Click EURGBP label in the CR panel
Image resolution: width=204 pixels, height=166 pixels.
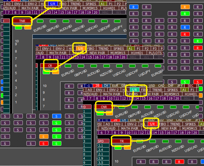coord(157,73)
